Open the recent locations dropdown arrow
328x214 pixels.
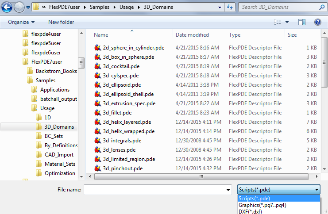(x=28, y=8)
